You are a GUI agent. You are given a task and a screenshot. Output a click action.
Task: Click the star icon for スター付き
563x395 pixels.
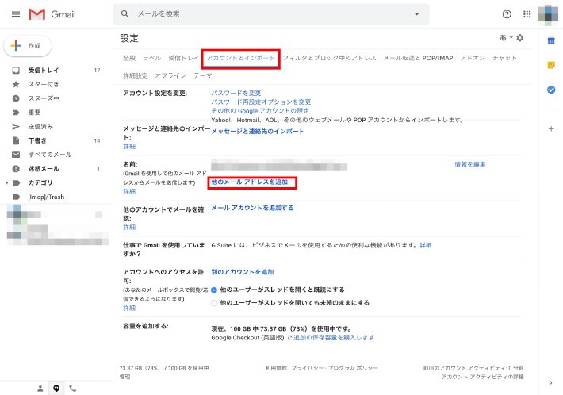[16, 84]
